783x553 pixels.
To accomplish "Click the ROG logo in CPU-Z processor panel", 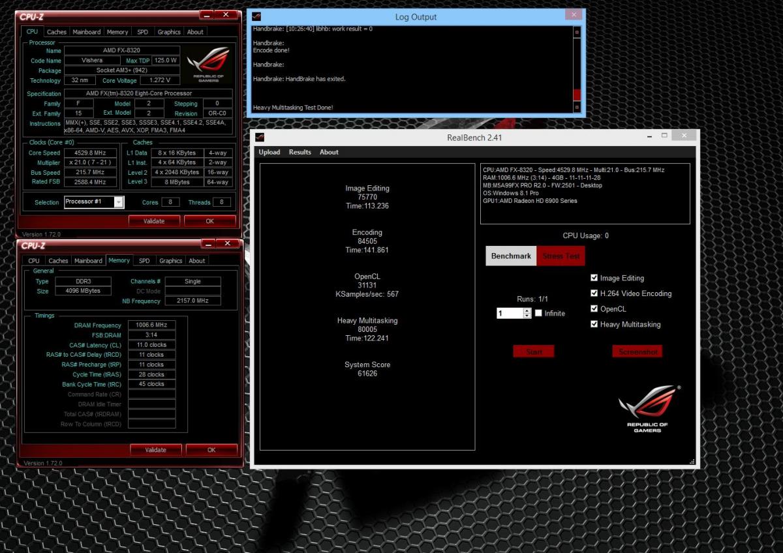I will tap(208, 63).
